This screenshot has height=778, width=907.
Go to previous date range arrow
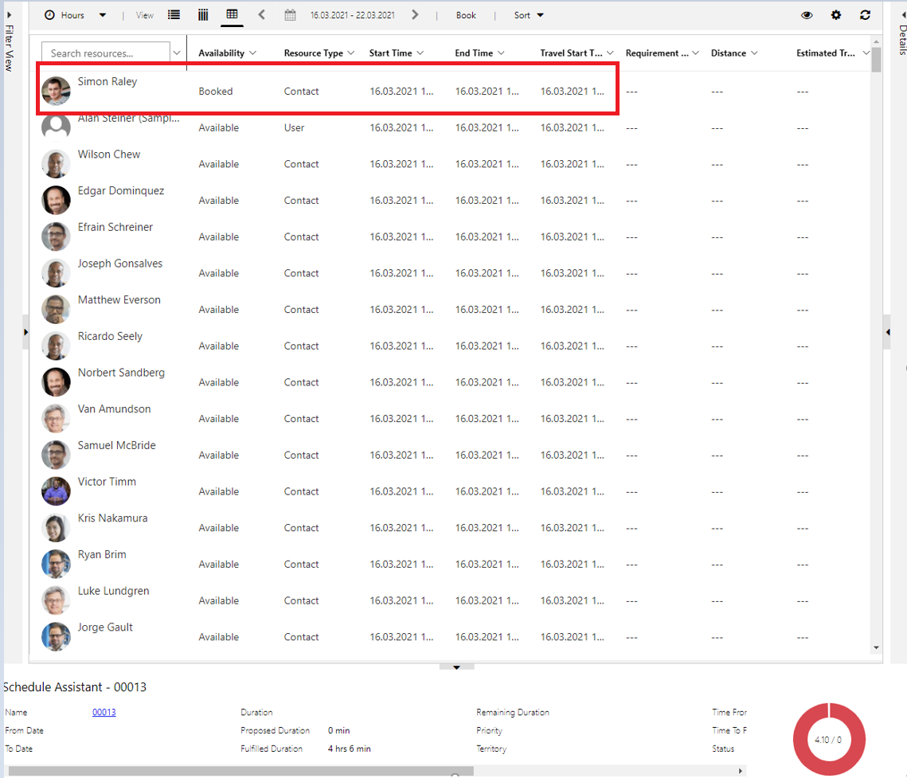tap(261, 15)
